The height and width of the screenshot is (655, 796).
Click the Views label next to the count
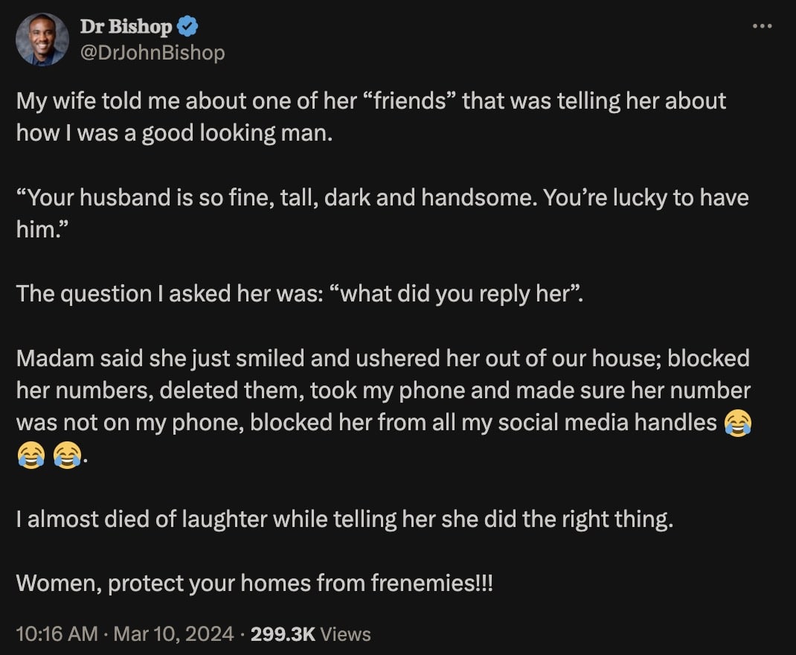(346, 633)
